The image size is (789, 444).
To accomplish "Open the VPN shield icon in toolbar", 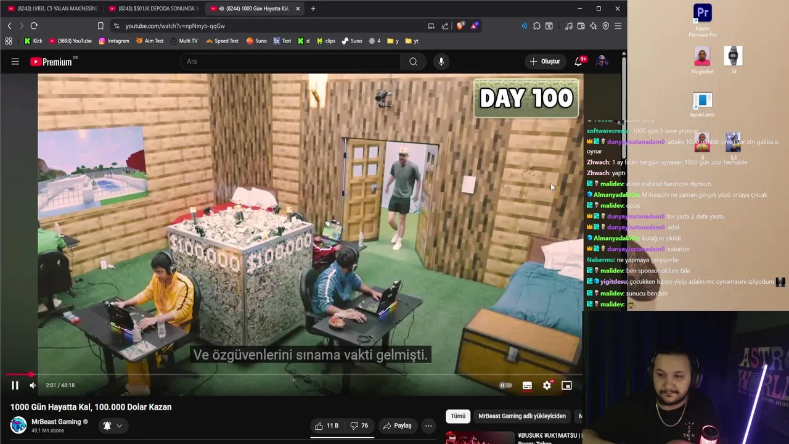I will (x=605, y=26).
